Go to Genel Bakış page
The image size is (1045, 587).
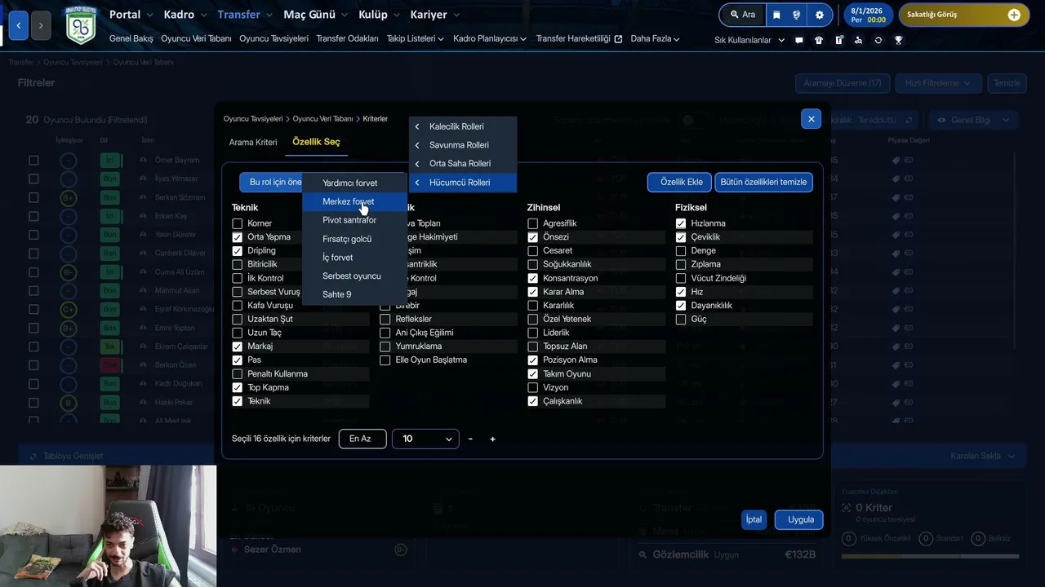131,39
